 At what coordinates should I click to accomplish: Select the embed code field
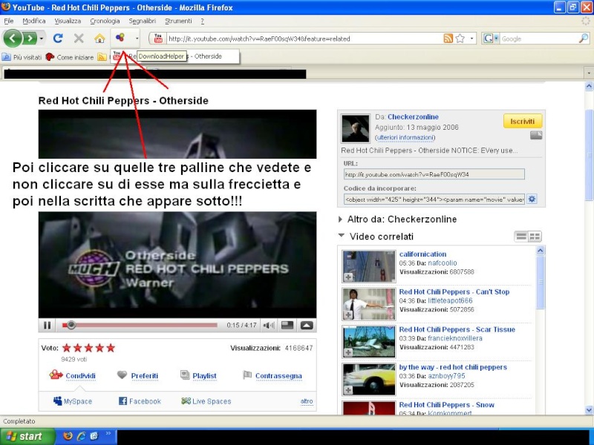click(434, 199)
